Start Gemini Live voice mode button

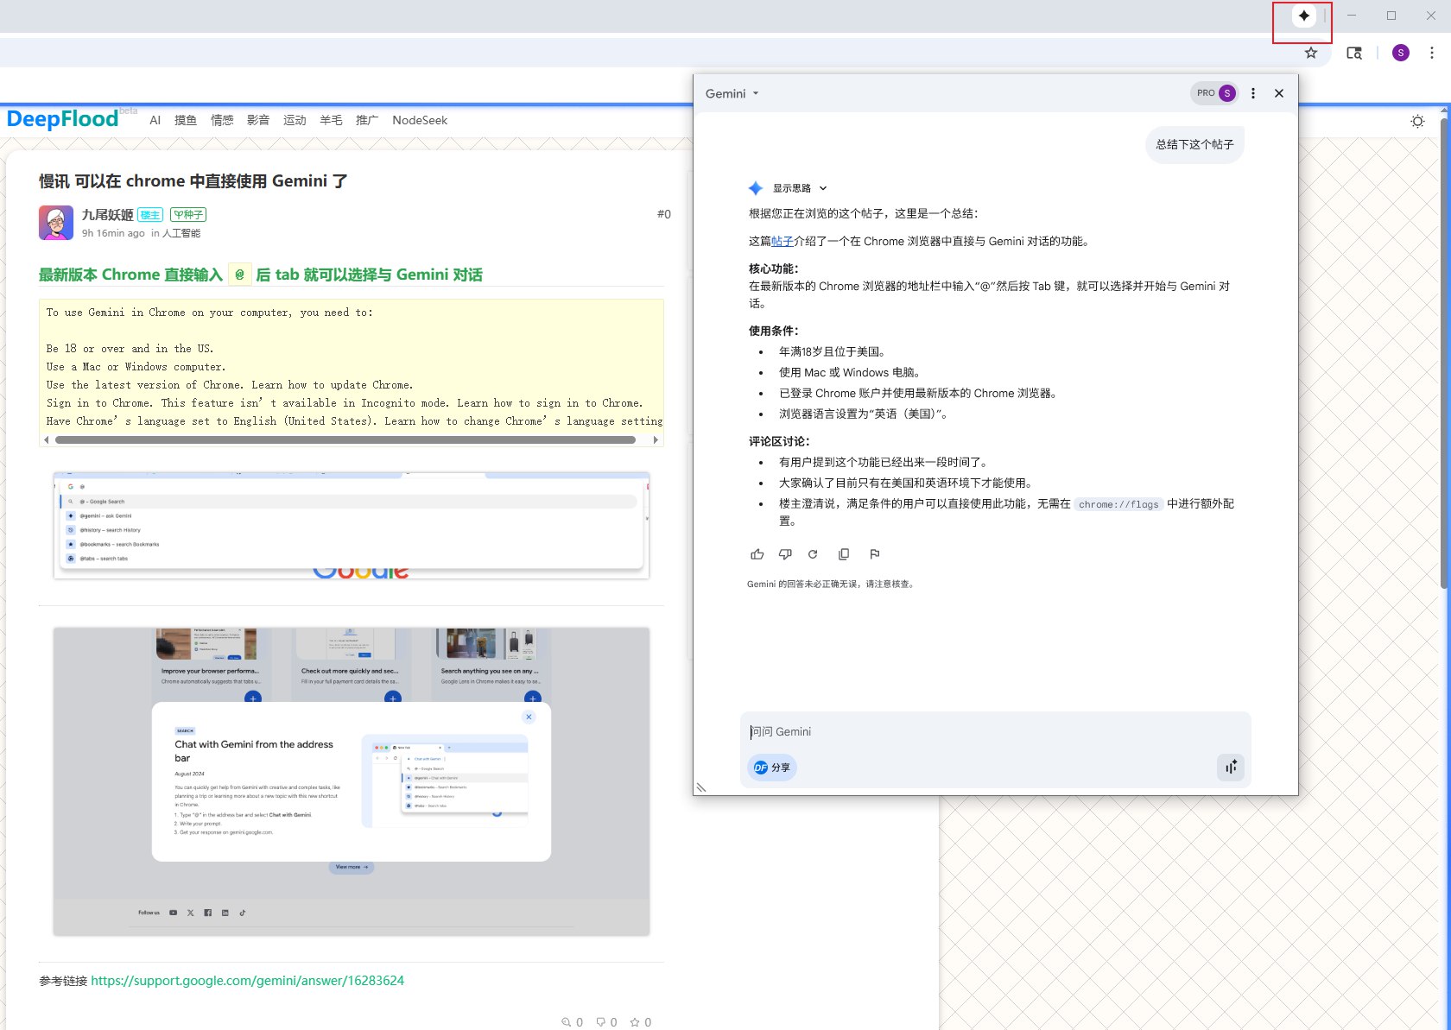[x=1231, y=767]
